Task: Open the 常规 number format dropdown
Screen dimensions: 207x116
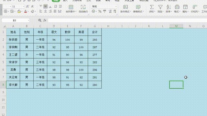Action: tap(116, 6)
